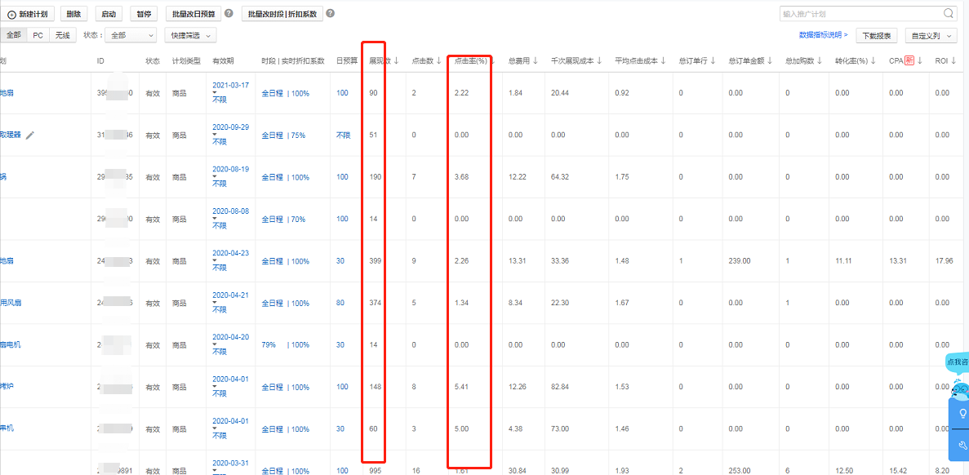The height and width of the screenshot is (475, 969).
Task: Click 全日程 | 70% schedule link
Action: point(283,220)
